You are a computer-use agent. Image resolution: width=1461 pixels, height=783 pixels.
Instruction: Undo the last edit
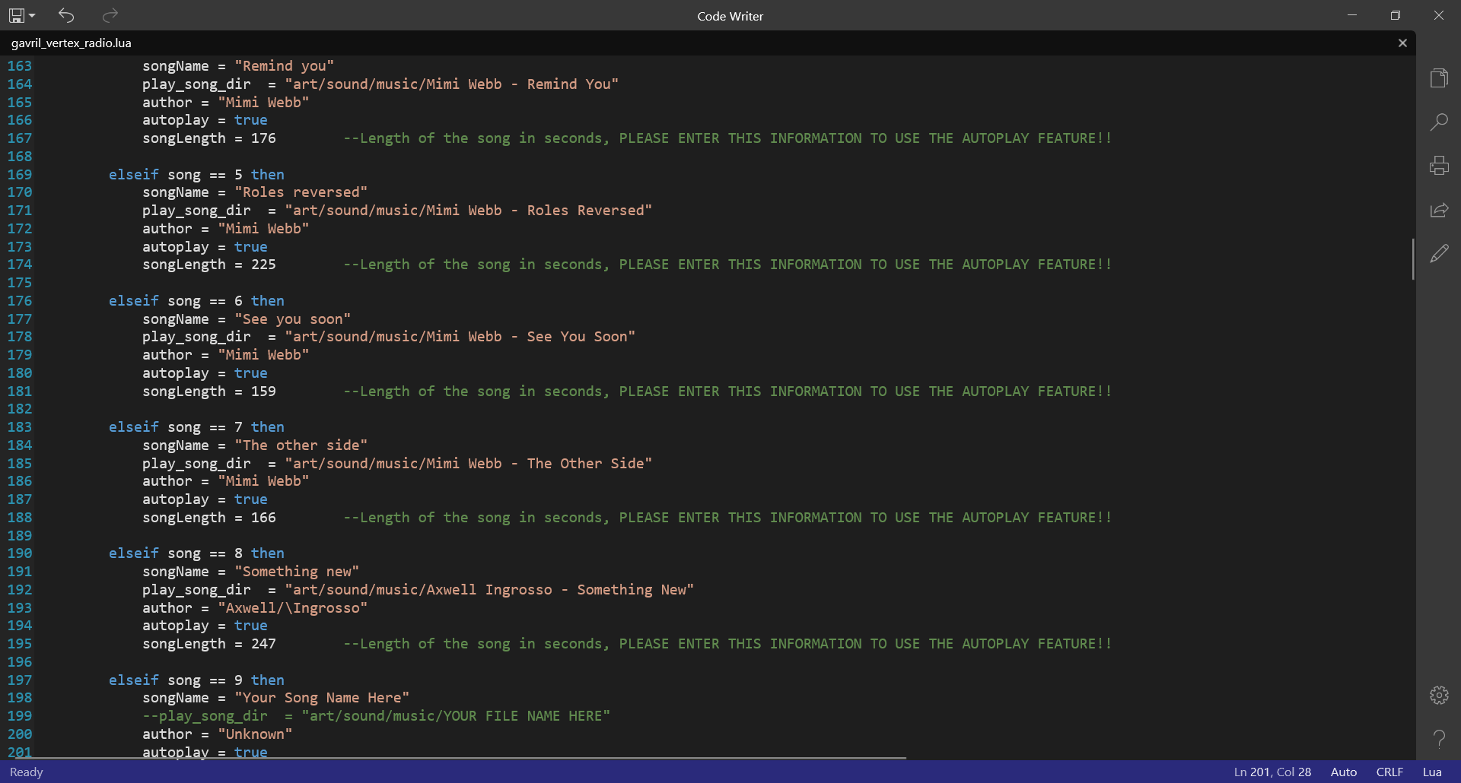(66, 15)
